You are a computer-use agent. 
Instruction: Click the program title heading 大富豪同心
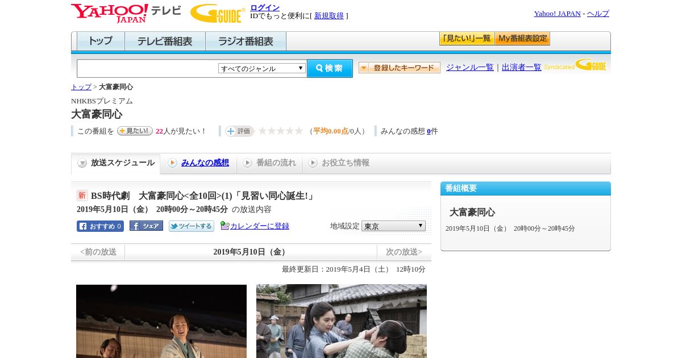coord(97,114)
